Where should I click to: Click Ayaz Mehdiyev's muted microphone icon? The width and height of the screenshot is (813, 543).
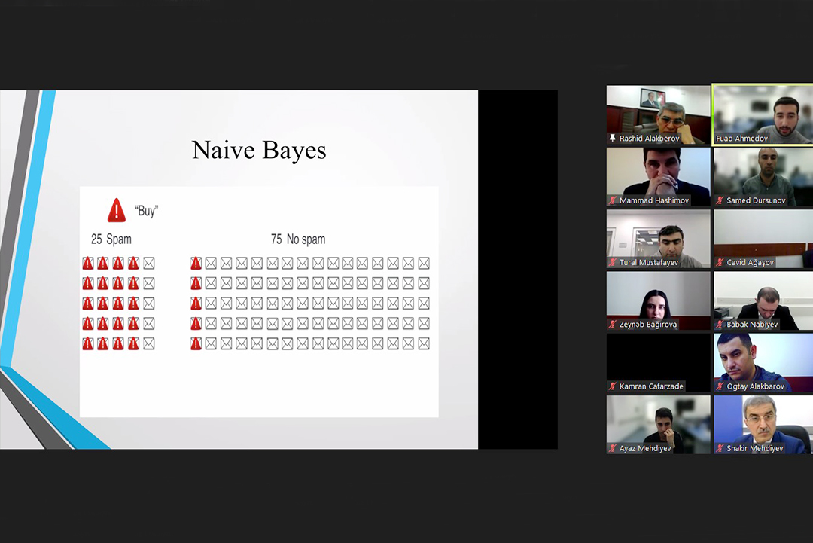click(x=613, y=448)
